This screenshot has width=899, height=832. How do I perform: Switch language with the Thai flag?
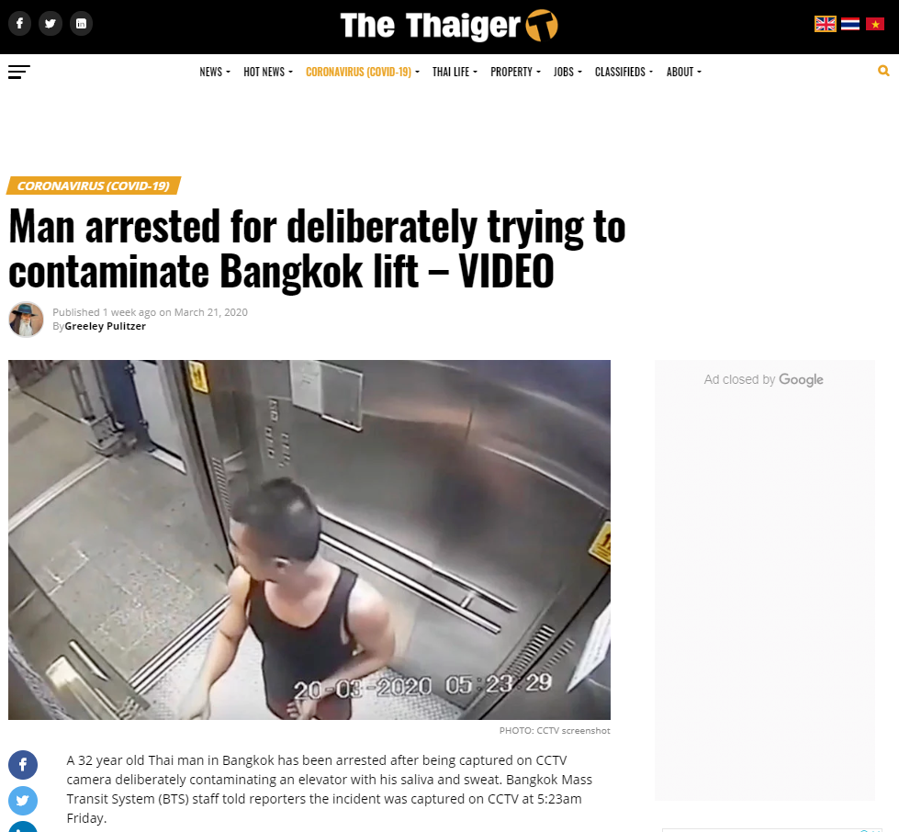tap(850, 24)
